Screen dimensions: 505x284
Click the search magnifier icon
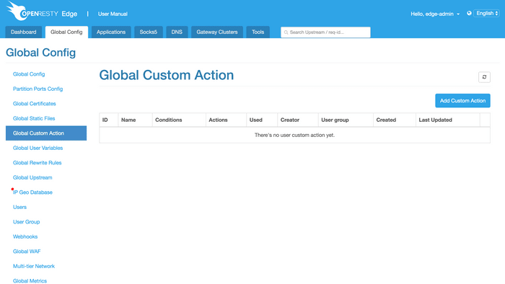click(x=286, y=32)
